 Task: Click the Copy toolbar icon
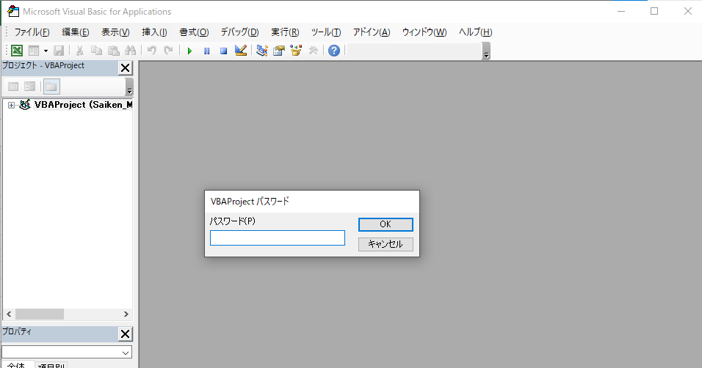96,51
